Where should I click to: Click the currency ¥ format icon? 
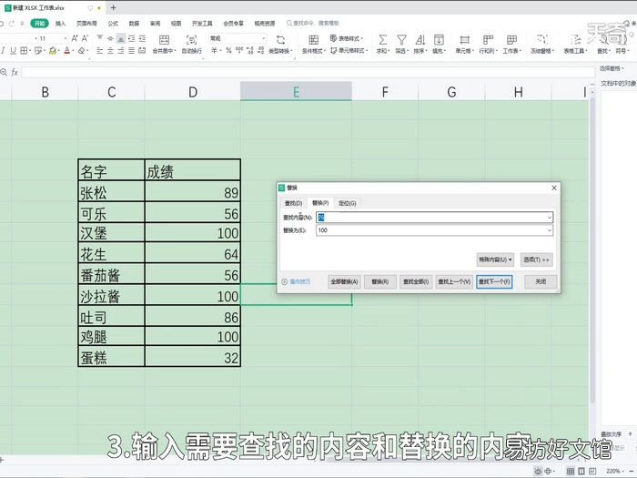pos(215,51)
